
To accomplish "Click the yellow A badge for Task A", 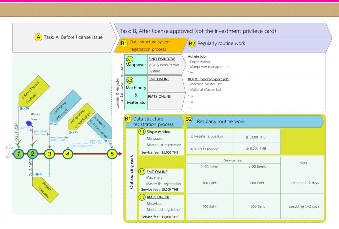I will pos(38,37).
